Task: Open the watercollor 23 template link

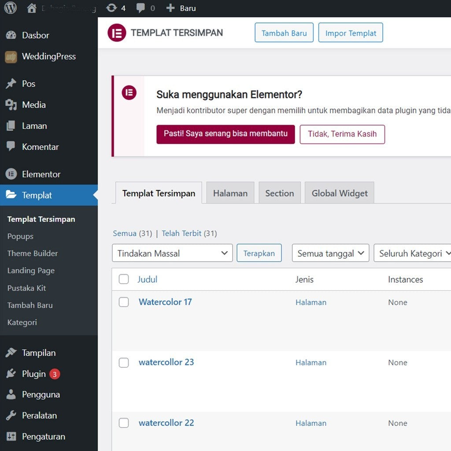Action: pos(166,362)
